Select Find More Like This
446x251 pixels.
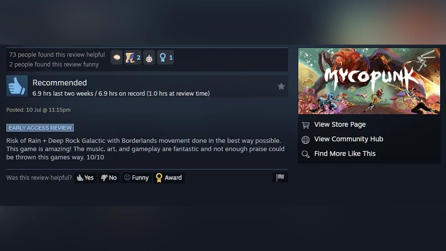coord(345,154)
